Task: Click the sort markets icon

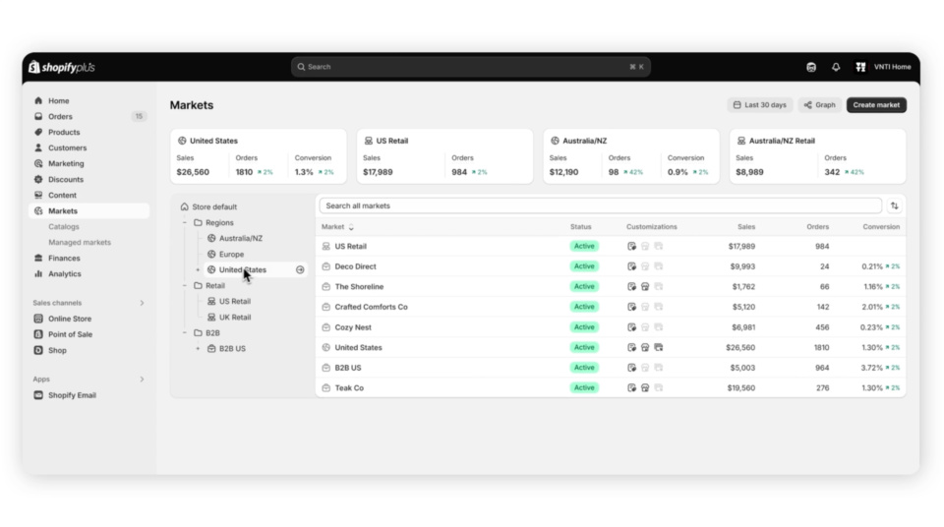Action: (x=894, y=205)
